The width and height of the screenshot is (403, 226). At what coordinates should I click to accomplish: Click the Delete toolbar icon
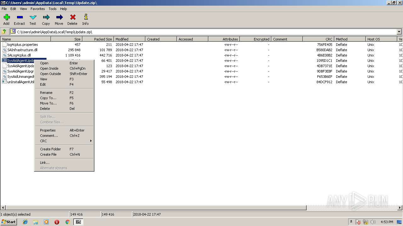[x=72, y=19]
